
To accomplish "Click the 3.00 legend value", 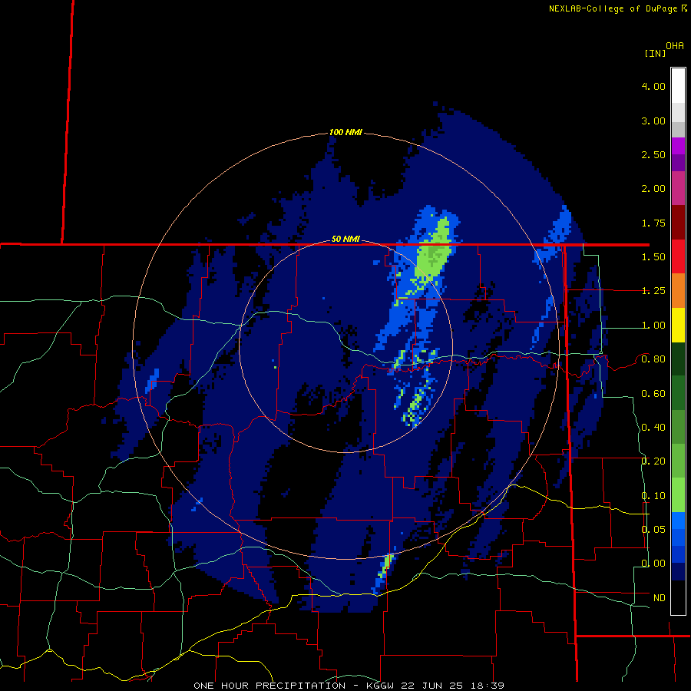I will point(653,121).
